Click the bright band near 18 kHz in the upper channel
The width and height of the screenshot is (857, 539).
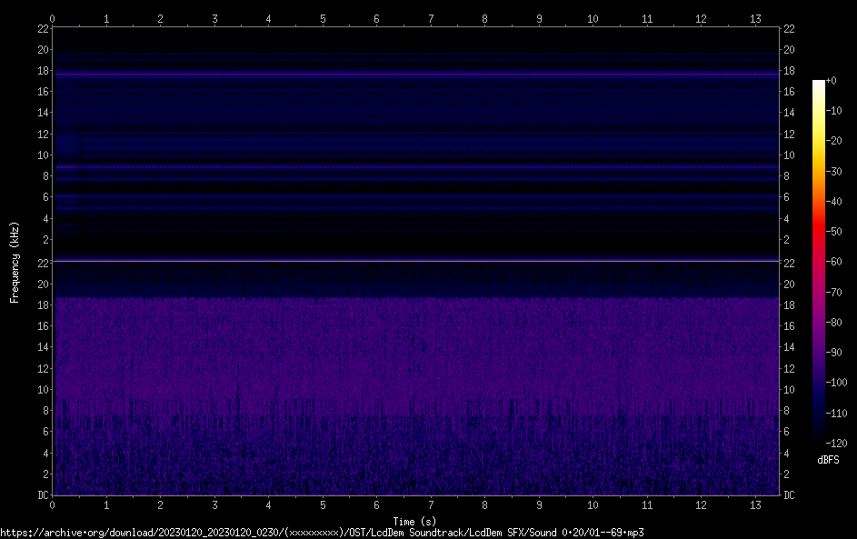[415, 74]
